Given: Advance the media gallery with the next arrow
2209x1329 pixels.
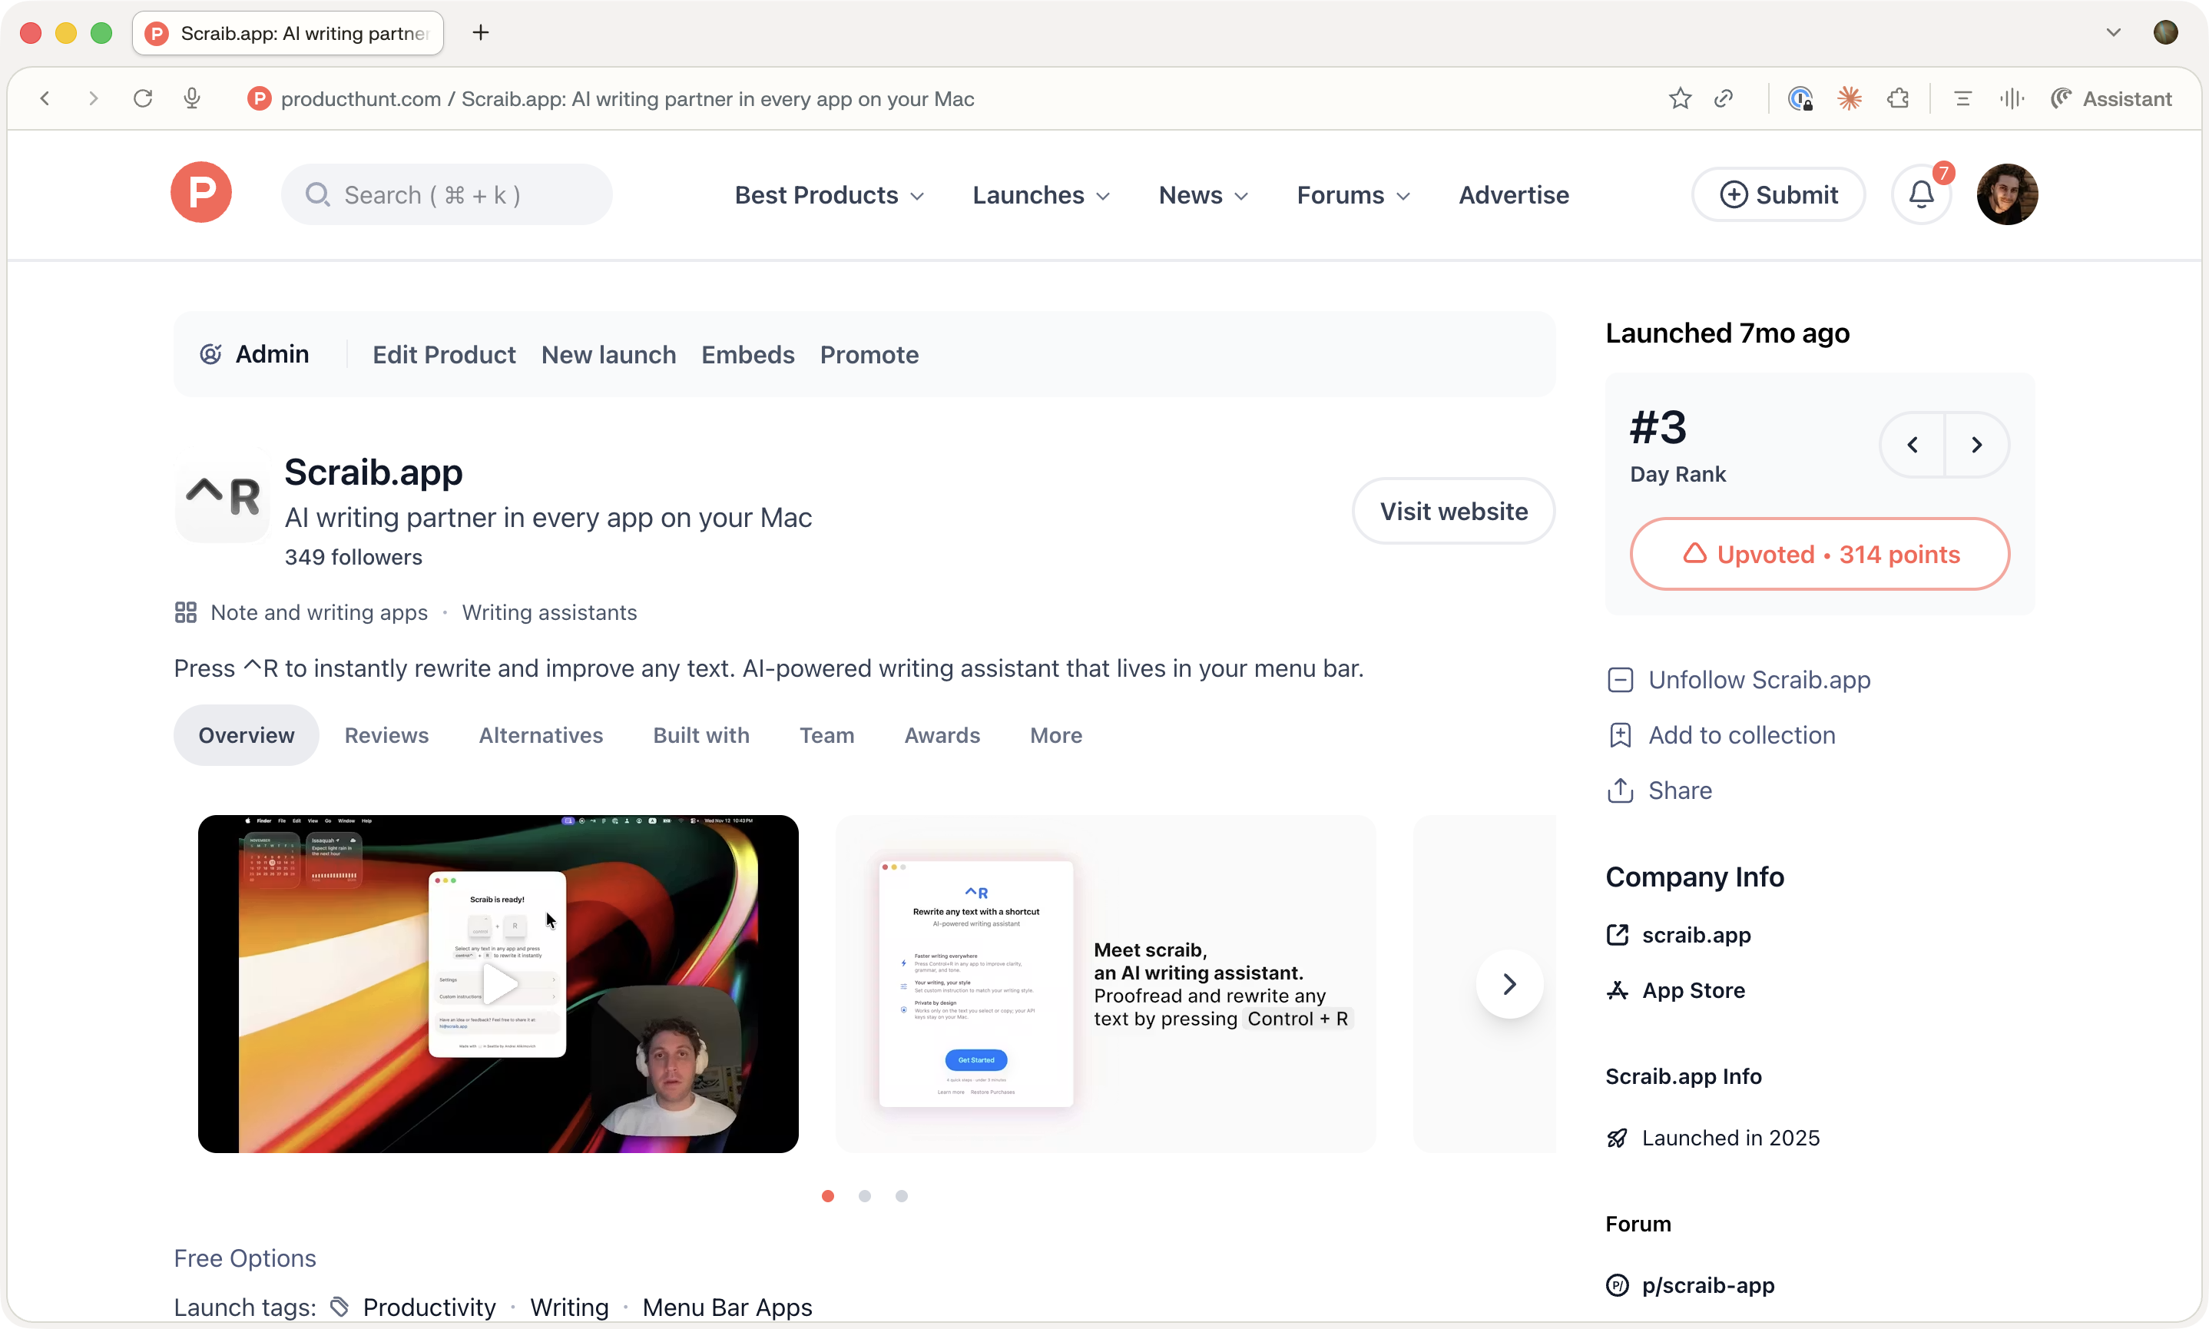Looking at the screenshot, I should coord(1510,984).
